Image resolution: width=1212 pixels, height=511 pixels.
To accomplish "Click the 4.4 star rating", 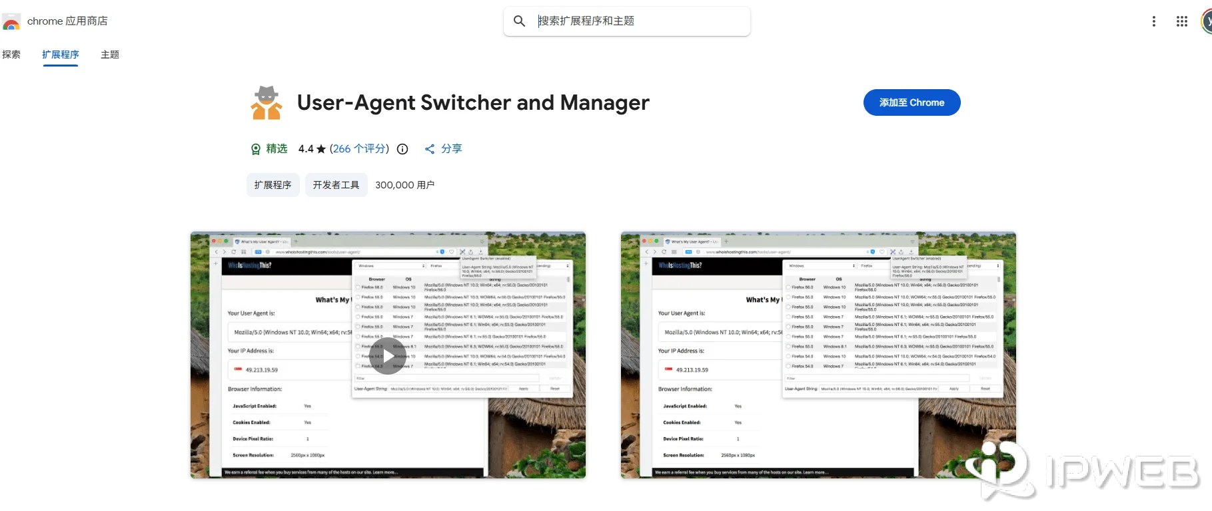I will (x=312, y=149).
